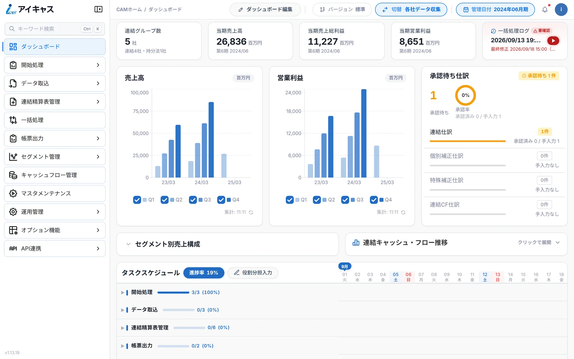Expand the 運用管理 sidebar chevron

98,212
